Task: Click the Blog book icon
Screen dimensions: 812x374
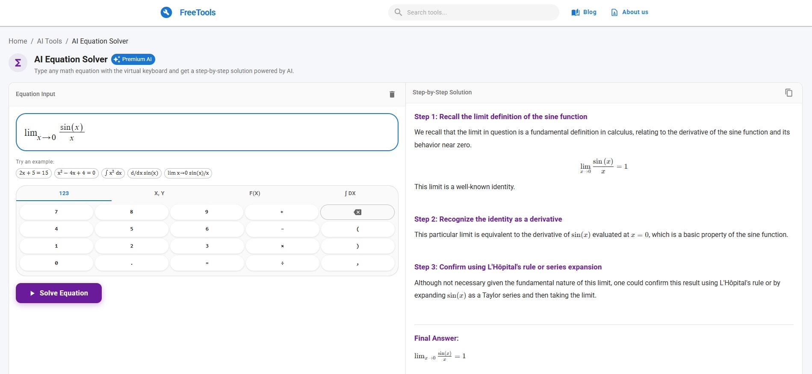Action: tap(576, 12)
